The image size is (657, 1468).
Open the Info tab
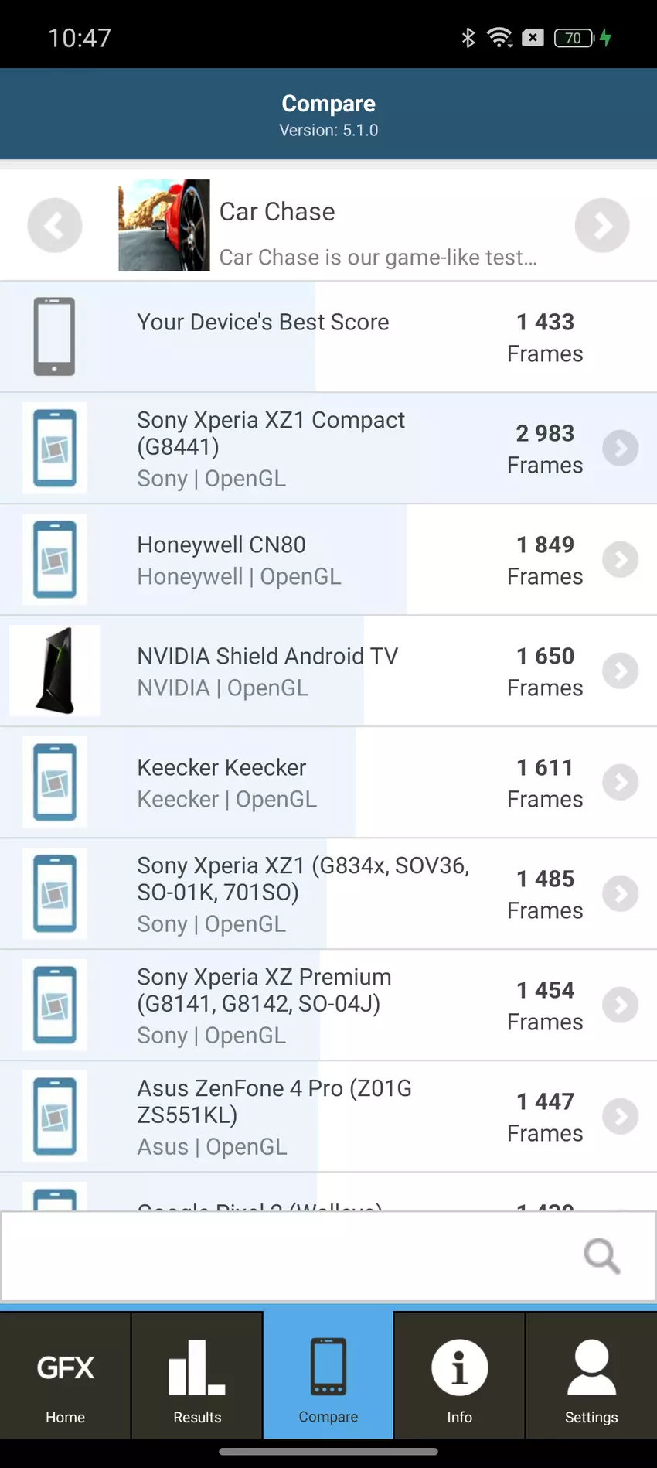(x=459, y=1376)
